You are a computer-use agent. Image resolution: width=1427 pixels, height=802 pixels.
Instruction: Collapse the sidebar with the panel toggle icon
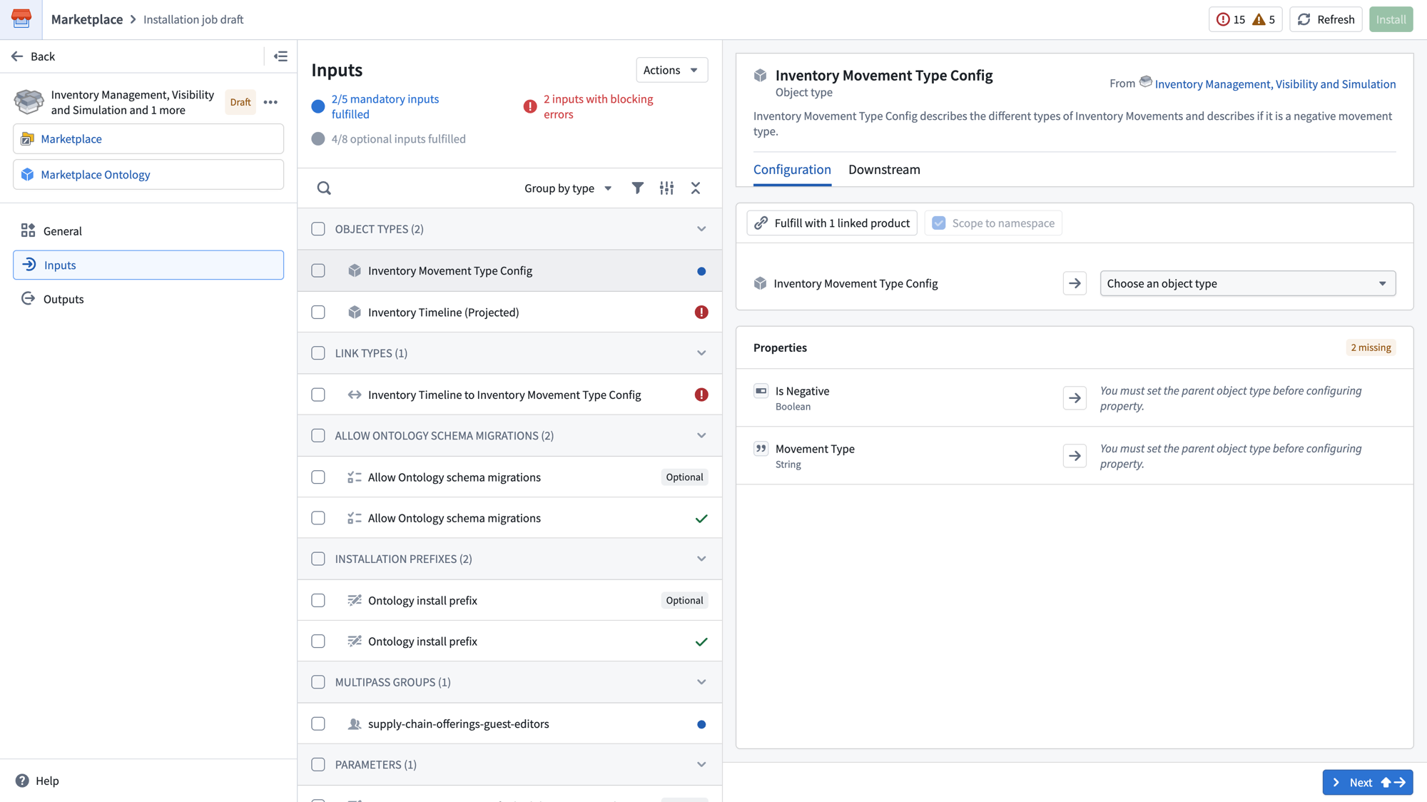coord(280,56)
